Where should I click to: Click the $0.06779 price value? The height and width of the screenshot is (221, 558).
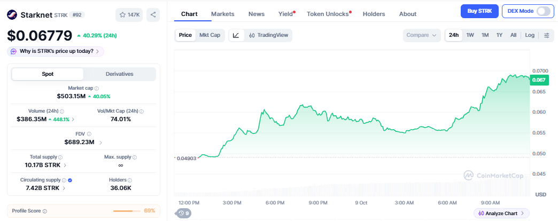click(40, 36)
